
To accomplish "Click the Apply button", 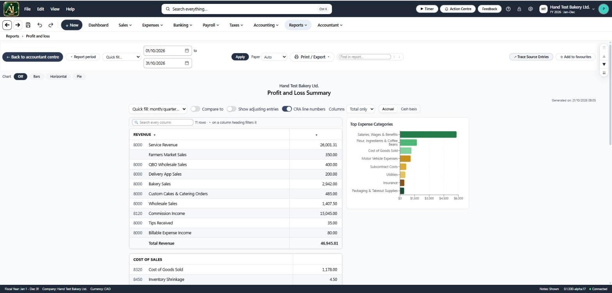I will pyautogui.click(x=240, y=57).
